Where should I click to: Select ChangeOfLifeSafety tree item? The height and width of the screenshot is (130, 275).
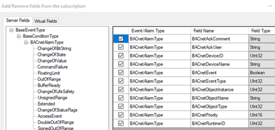pos(56,91)
